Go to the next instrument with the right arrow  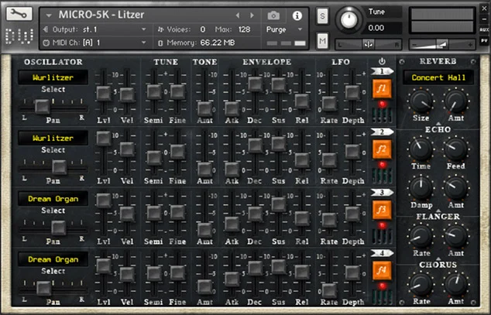point(252,15)
